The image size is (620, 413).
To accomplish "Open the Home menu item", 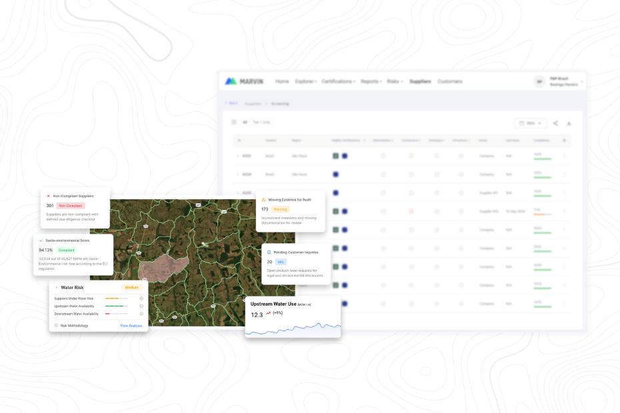I will tap(282, 81).
